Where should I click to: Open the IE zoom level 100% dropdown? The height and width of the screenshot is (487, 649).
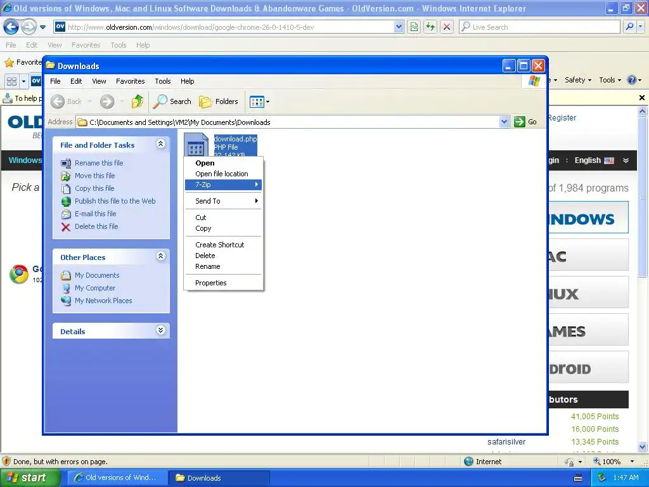pos(632,462)
